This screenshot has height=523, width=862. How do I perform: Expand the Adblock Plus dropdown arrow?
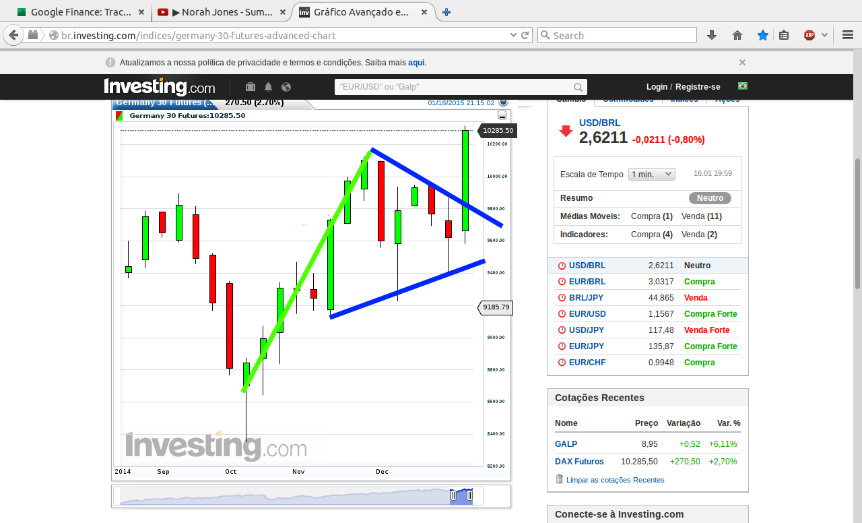[x=824, y=35]
